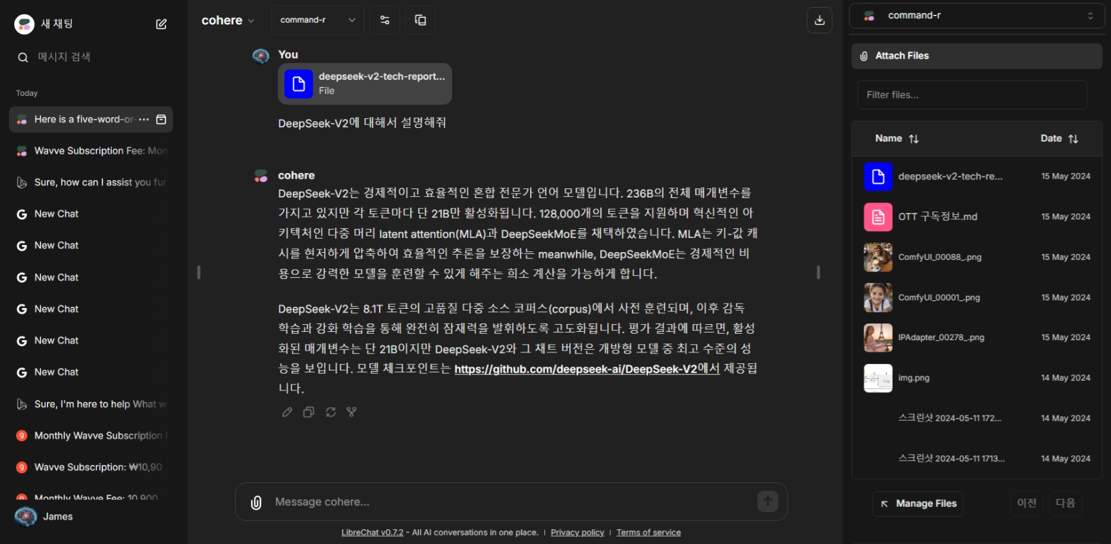Archive the 'Here is a five-word' chat
This screenshot has height=544, width=1111.
161,120
